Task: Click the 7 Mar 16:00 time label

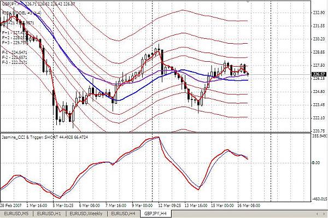Action: pyautogui.click(x=116, y=205)
